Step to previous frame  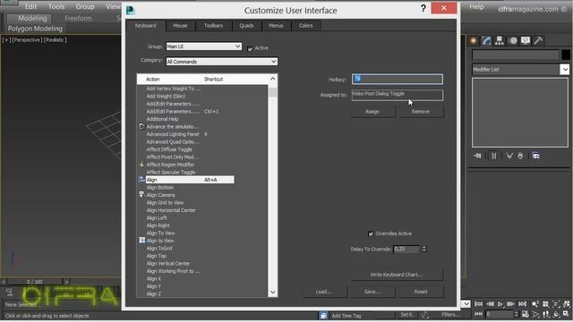[x=491, y=304]
